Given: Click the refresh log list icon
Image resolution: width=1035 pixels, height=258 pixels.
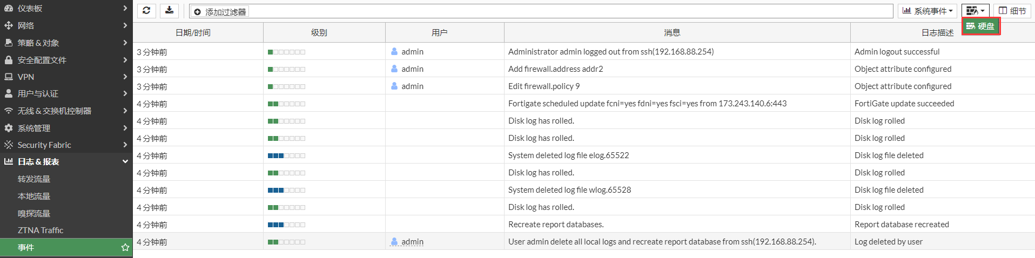Looking at the screenshot, I should click(x=146, y=11).
